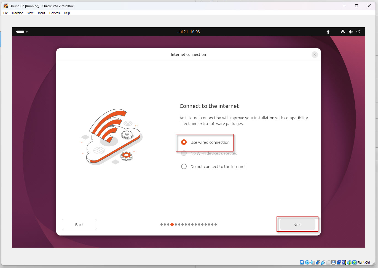Viewport: 378px width, 268px height.
Task: Close the Internet connection installer dialog
Action: pyautogui.click(x=315, y=55)
